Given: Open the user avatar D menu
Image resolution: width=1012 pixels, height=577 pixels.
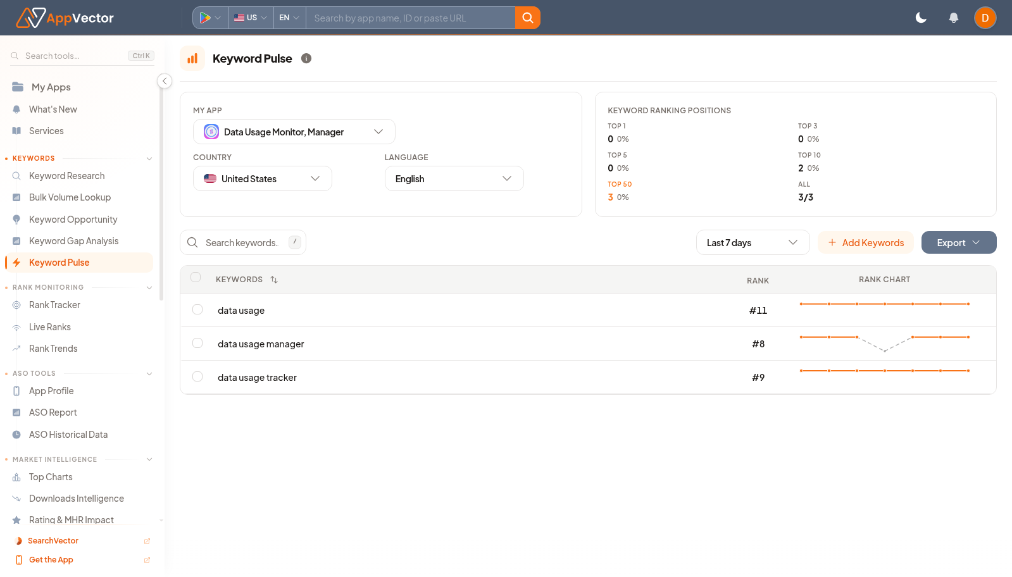Looking at the screenshot, I should click(985, 18).
